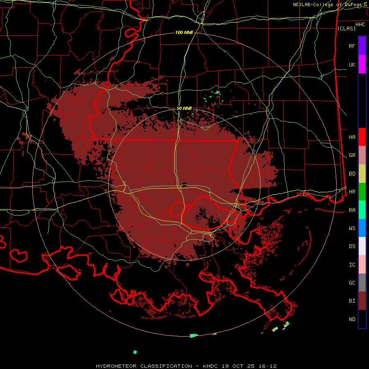Viewport: 369px width, 369px height.
Task: Click the 'IC' legend label
Action: point(352,265)
